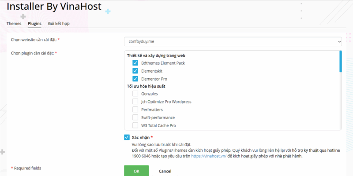Tick the Perfmatters checkbox
353x176 pixels.
135,110
